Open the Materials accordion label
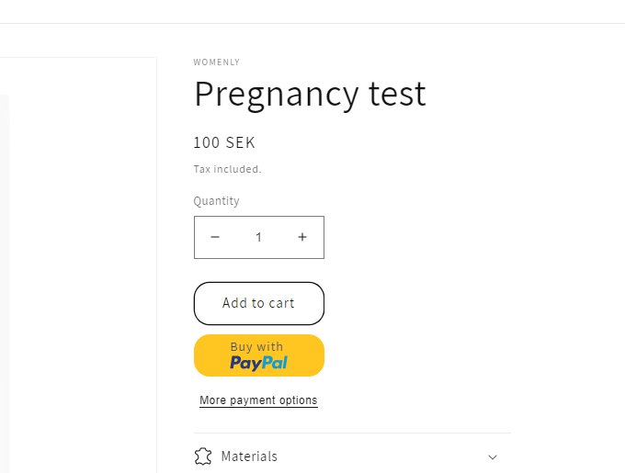This screenshot has height=473, width=625. 249,456
